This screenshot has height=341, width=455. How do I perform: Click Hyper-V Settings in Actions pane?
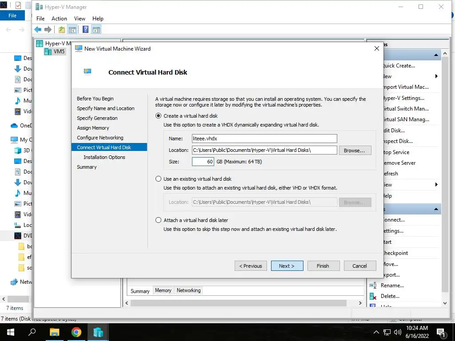[x=403, y=98]
